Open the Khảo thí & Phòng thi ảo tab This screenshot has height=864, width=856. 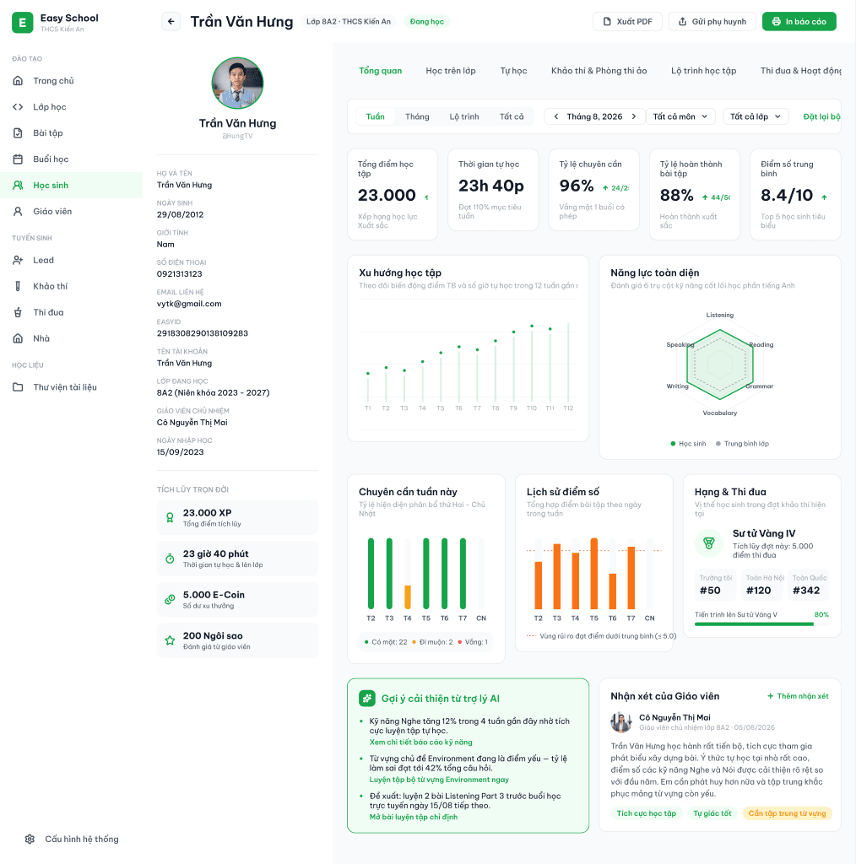click(599, 71)
